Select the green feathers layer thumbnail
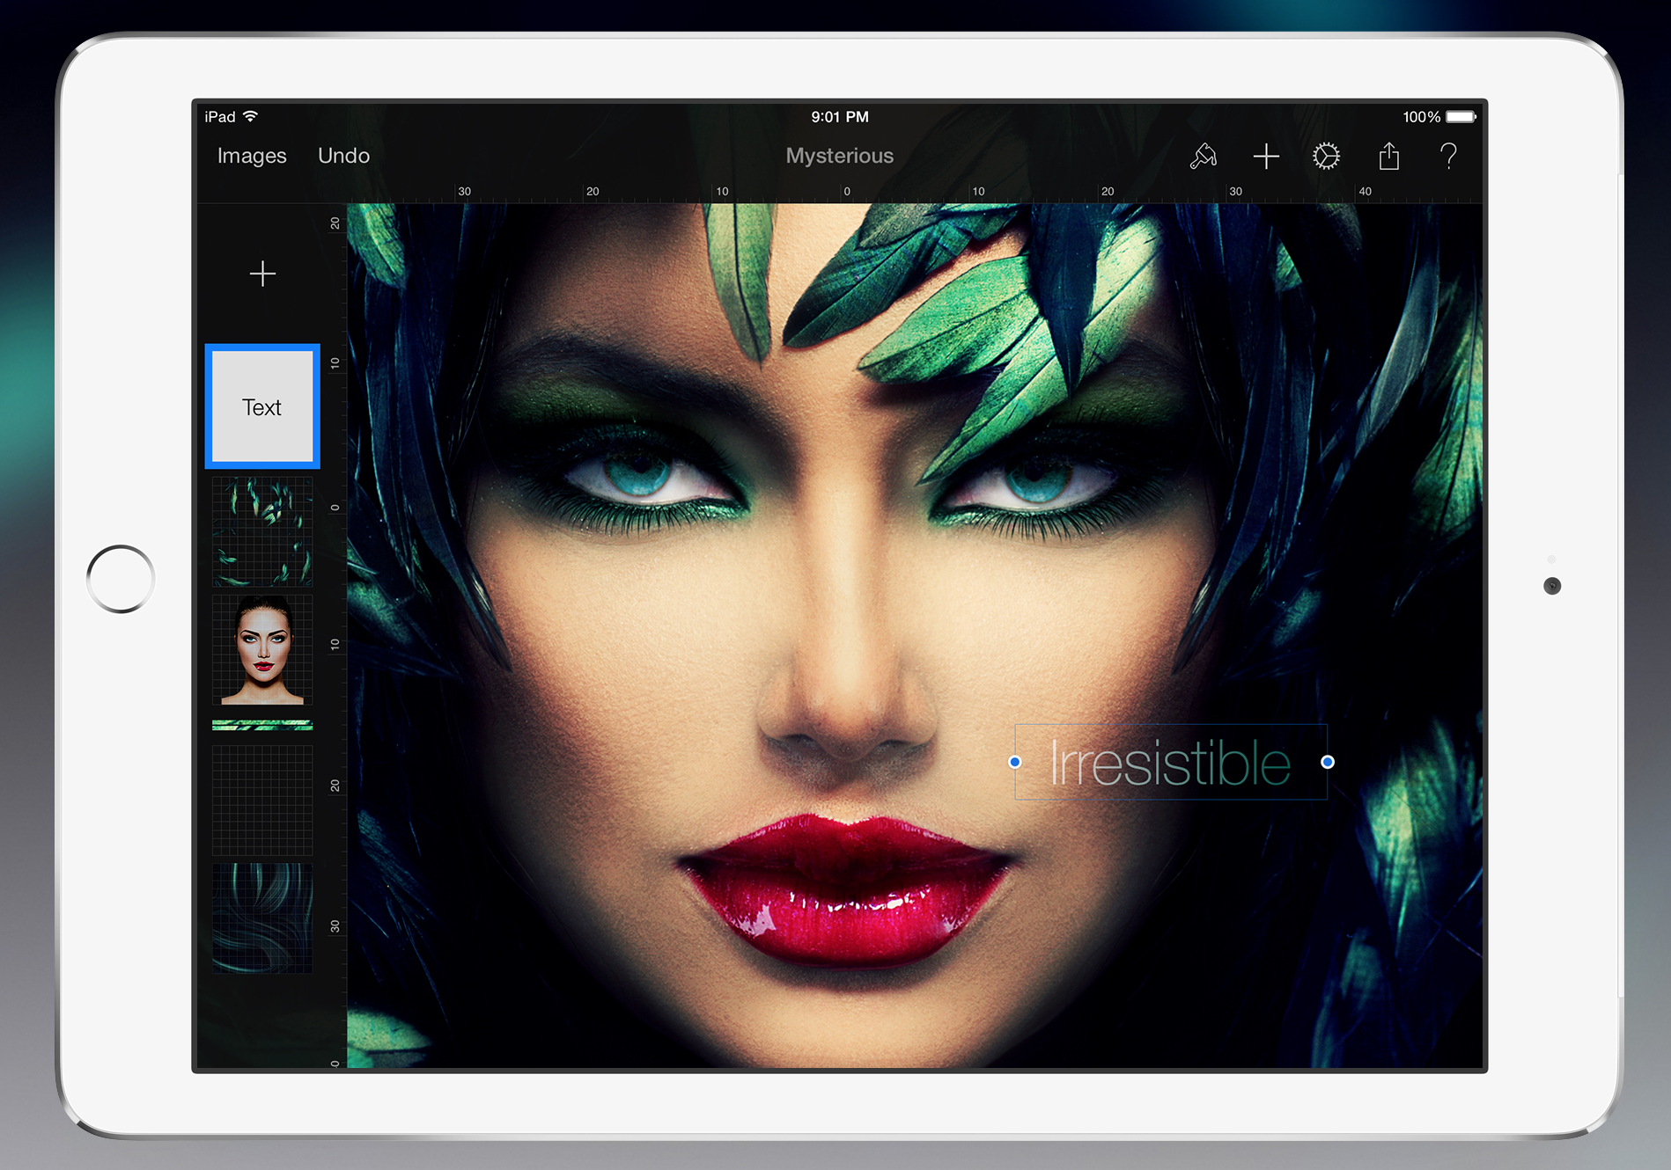 pos(262,531)
